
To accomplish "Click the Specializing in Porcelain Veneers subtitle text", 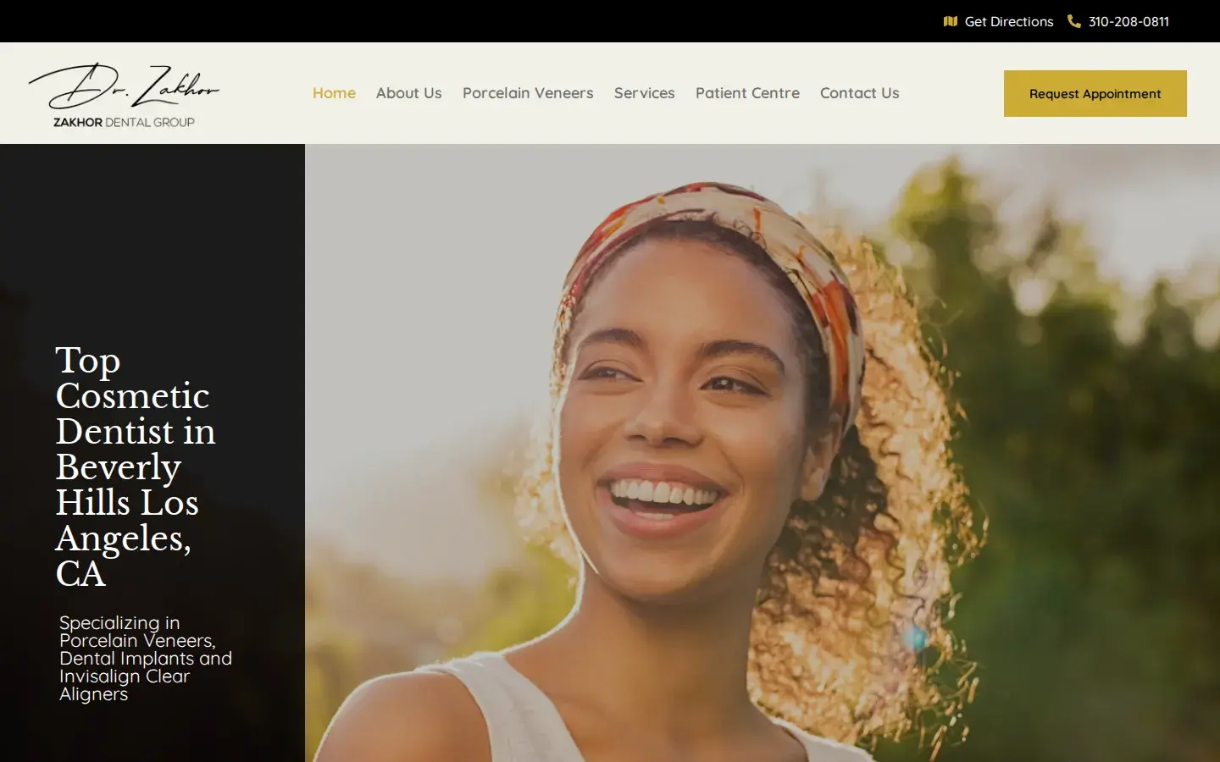I will [145, 658].
